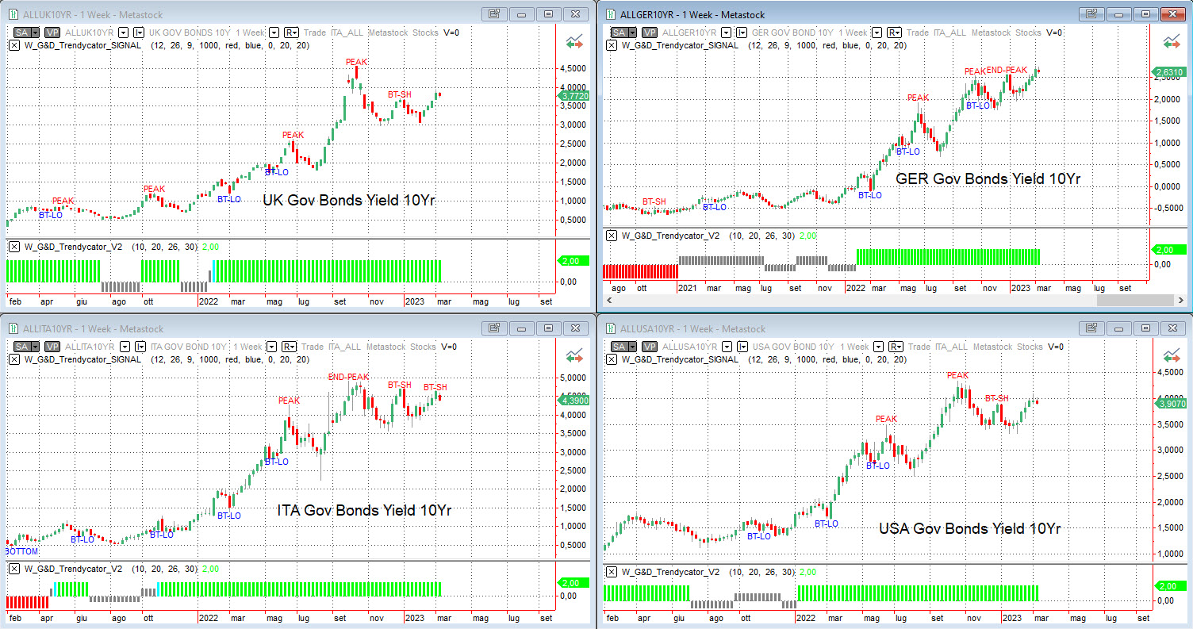This screenshot has width=1193, height=629.
Task: Click the VP button in GER bonds chart
Action: click(x=650, y=33)
